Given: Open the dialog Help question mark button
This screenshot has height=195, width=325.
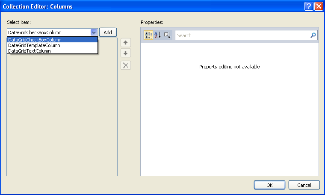Looking at the screenshot, I should 309,6.
